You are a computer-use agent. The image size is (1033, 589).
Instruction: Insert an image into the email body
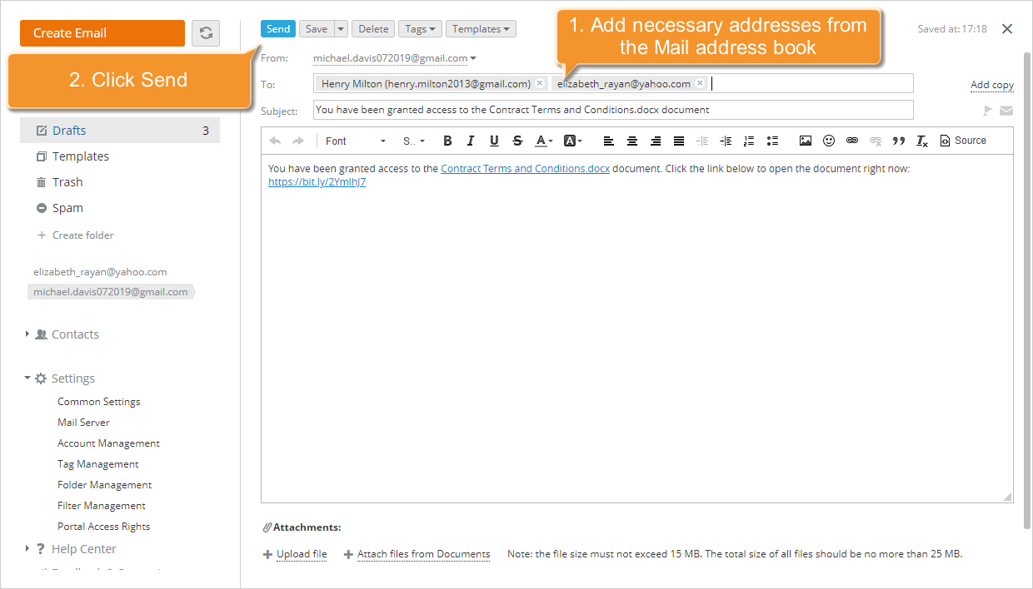pyautogui.click(x=805, y=141)
